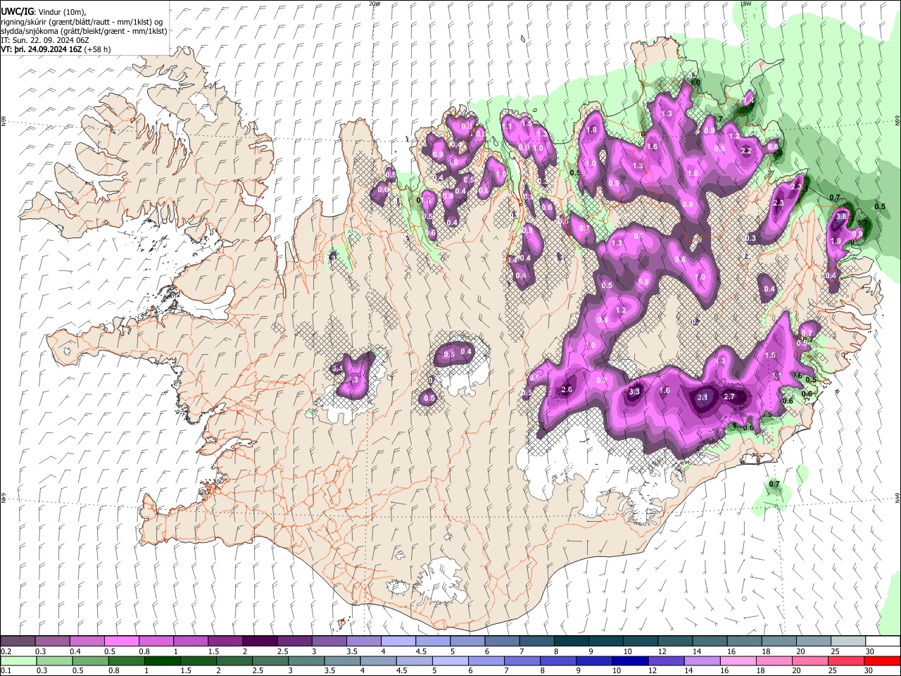This screenshot has width=901, height=676.
Task: Select the slydda/snjókoma legend description line
Action: coord(84,31)
